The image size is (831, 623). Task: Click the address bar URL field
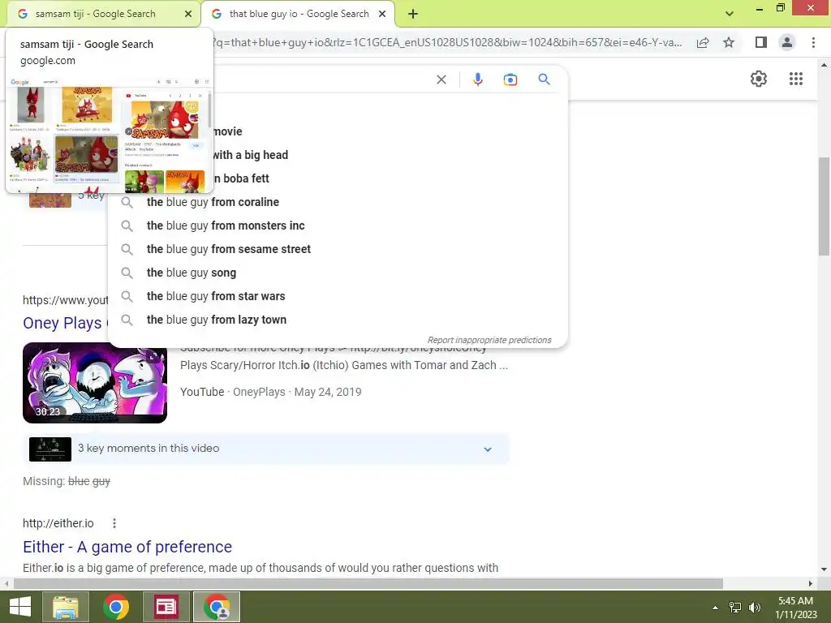[x=448, y=42]
